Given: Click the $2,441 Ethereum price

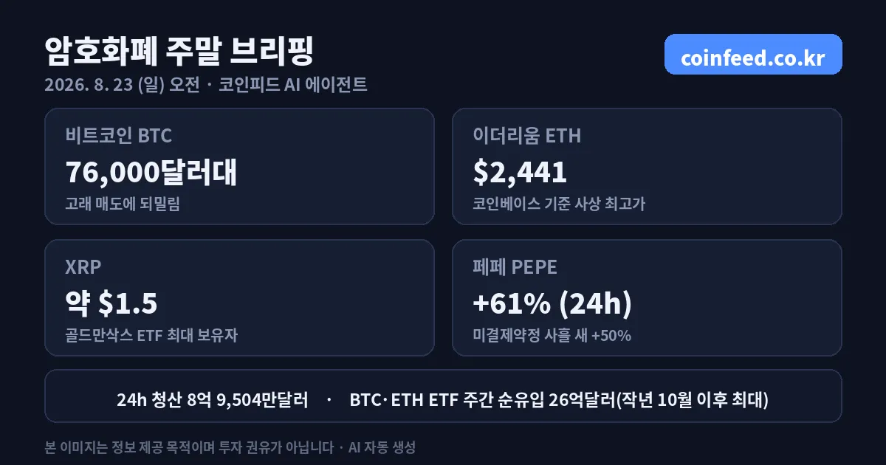Looking at the screenshot, I should pyautogui.click(x=520, y=172).
